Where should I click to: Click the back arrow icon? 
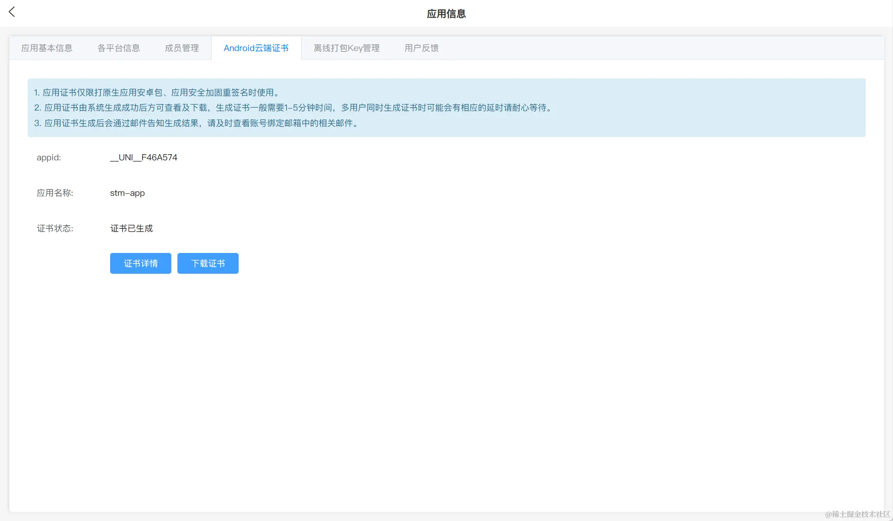(12, 12)
